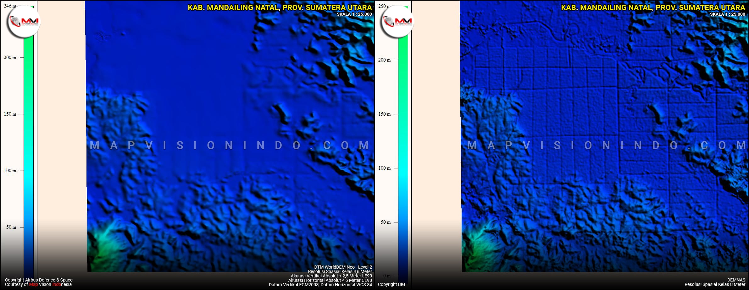Click 'Akurasi Horizontal Absolut < 6 Meter CE90'

pos(330,280)
